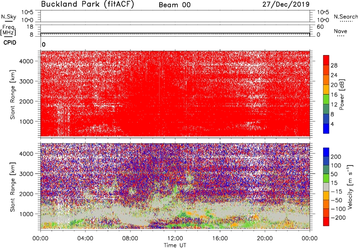Click the dotted line sample under Nave
This screenshot has height=248, width=358.
tap(341, 36)
